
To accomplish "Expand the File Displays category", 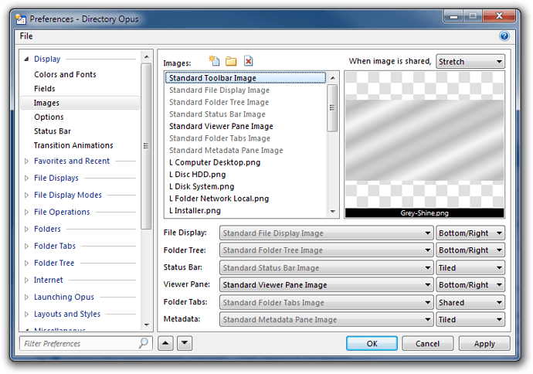I will [x=26, y=178].
